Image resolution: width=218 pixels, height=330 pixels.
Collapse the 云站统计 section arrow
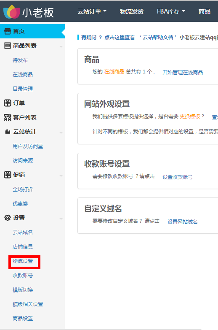click(61, 133)
